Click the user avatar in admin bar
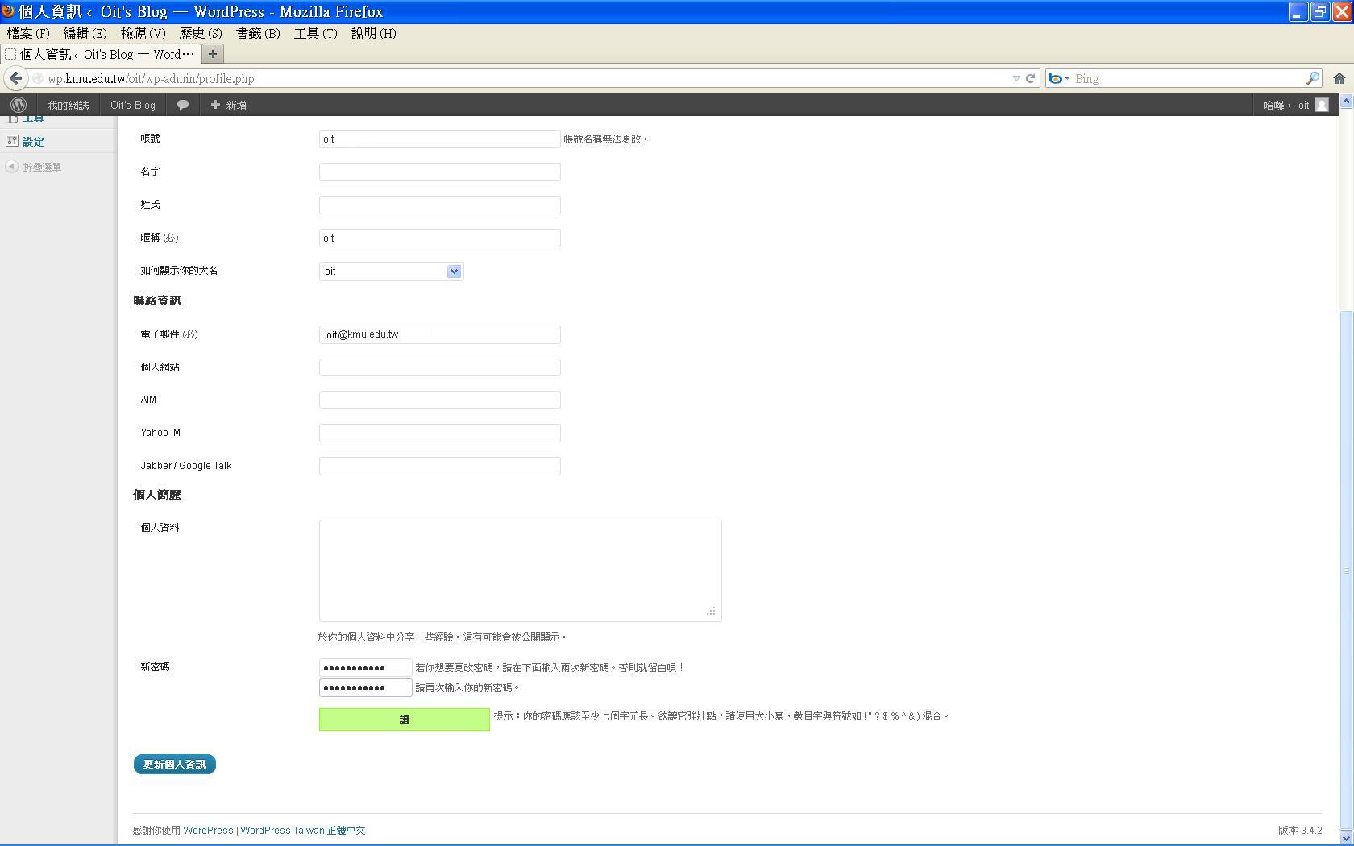The height and width of the screenshot is (846, 1354). pyautogui.click(x=1322, y=105)
